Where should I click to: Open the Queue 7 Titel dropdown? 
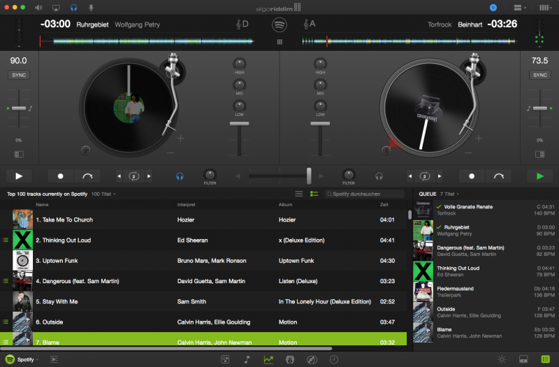(449, 194)
